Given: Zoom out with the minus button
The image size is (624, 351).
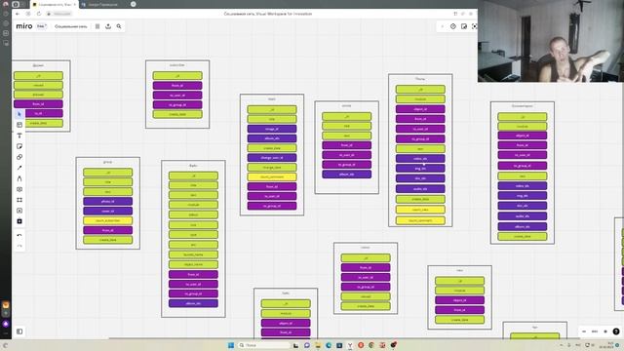Looking at the screenshot, I should click(584, 331).
